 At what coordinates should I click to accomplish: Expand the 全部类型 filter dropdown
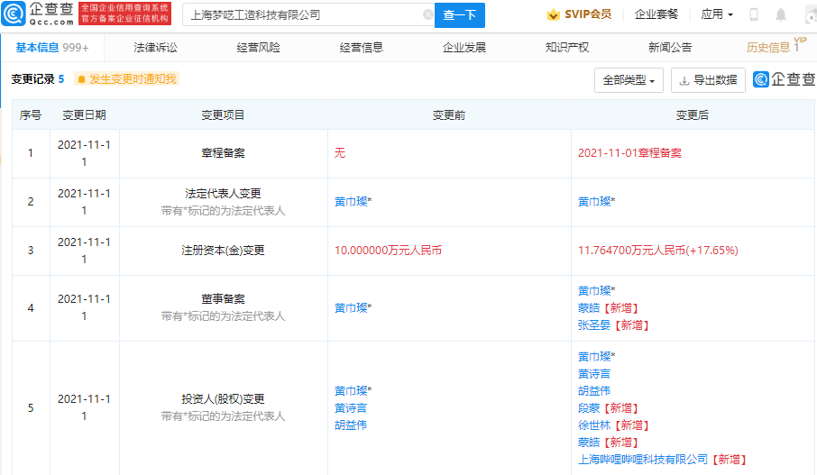(x=629, y=80)
